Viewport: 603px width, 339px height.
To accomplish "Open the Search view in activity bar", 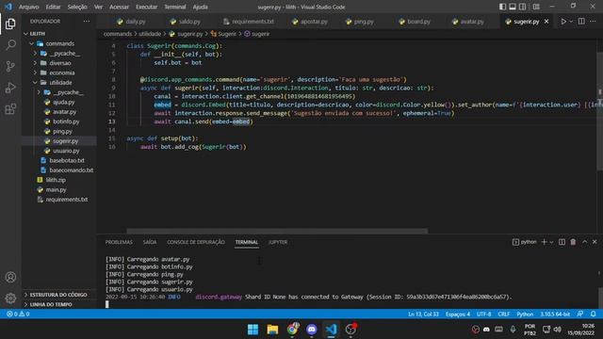I will pos(10,45).
